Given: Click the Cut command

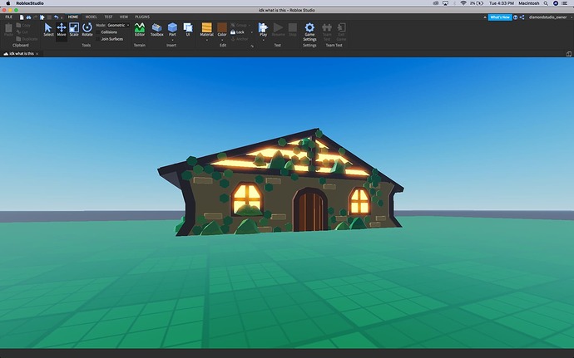Looking at the screenshot, I should click(x=22, y=32).
